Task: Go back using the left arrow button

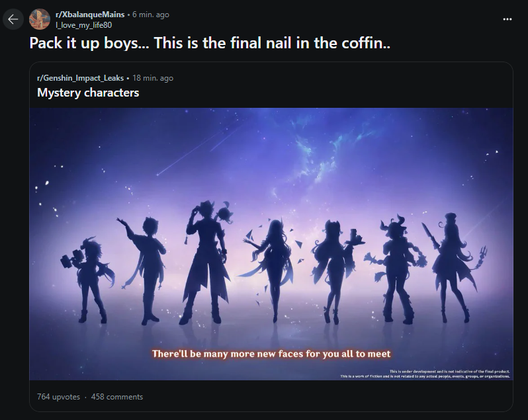Action: pyautogui.click(x=13, y=20)
